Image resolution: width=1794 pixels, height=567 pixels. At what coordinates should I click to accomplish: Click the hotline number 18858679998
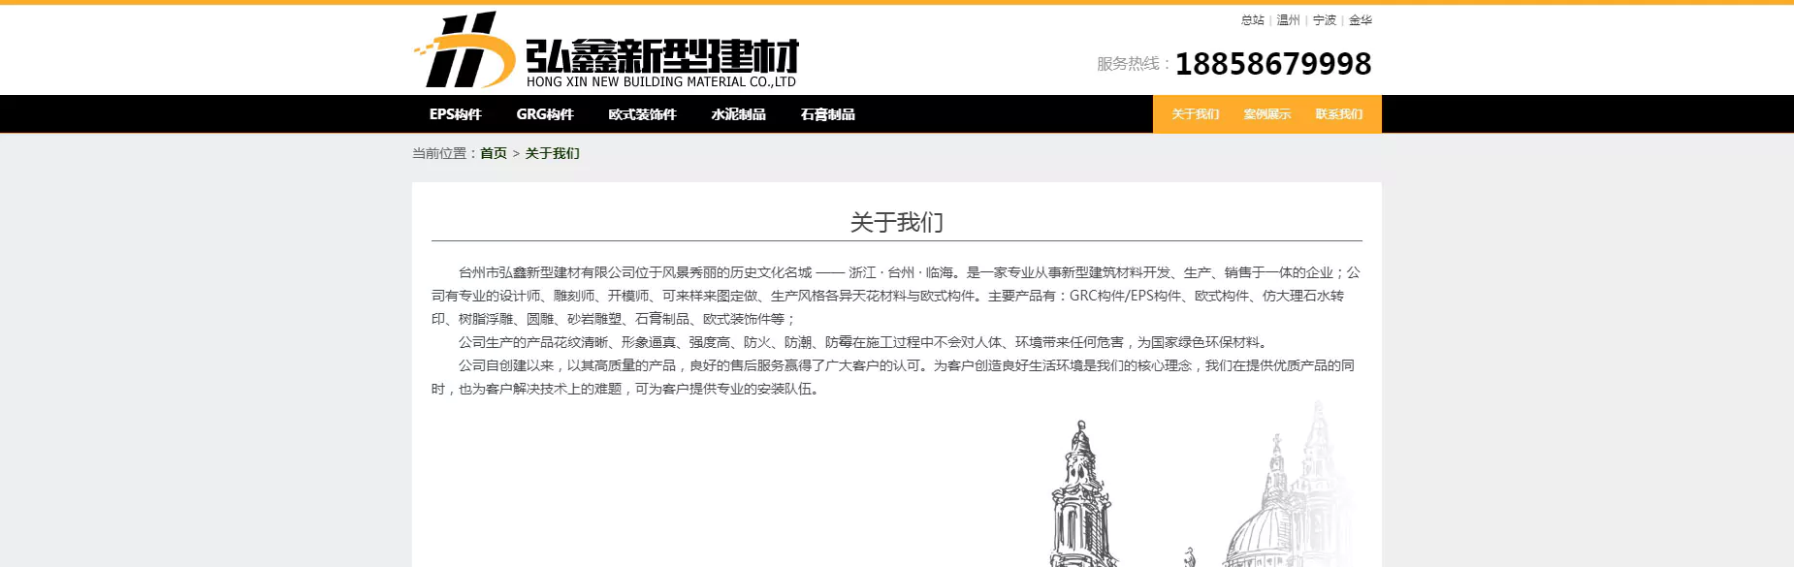(1273, 64)
